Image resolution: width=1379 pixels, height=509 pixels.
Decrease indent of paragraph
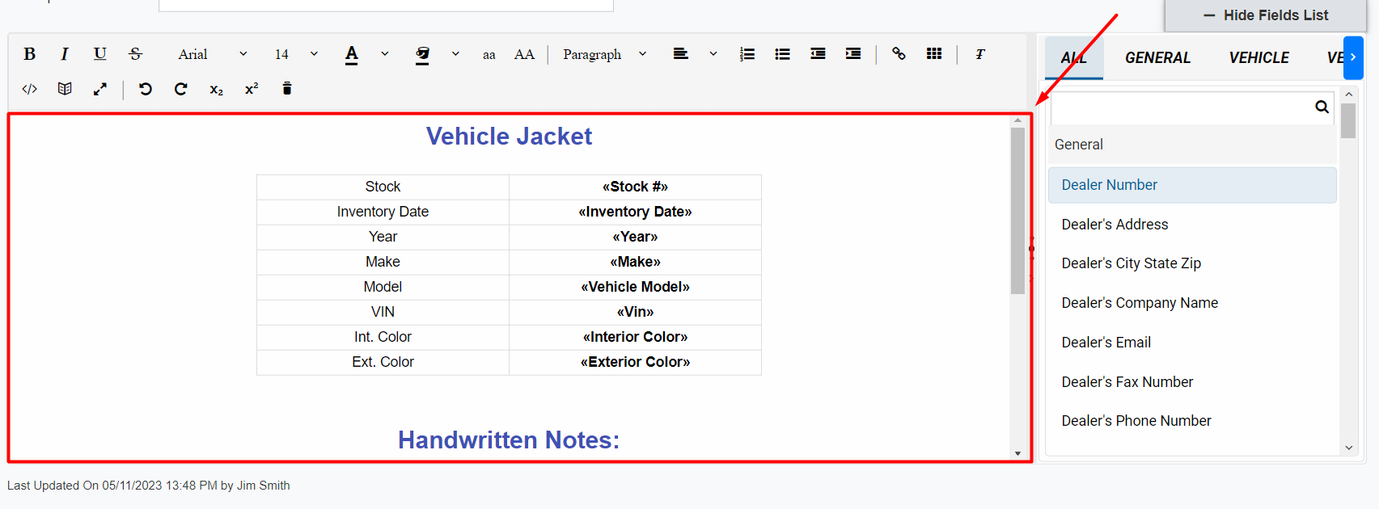tap(818, 54)
